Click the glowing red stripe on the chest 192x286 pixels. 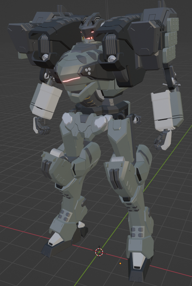click(x=71, y=79)
